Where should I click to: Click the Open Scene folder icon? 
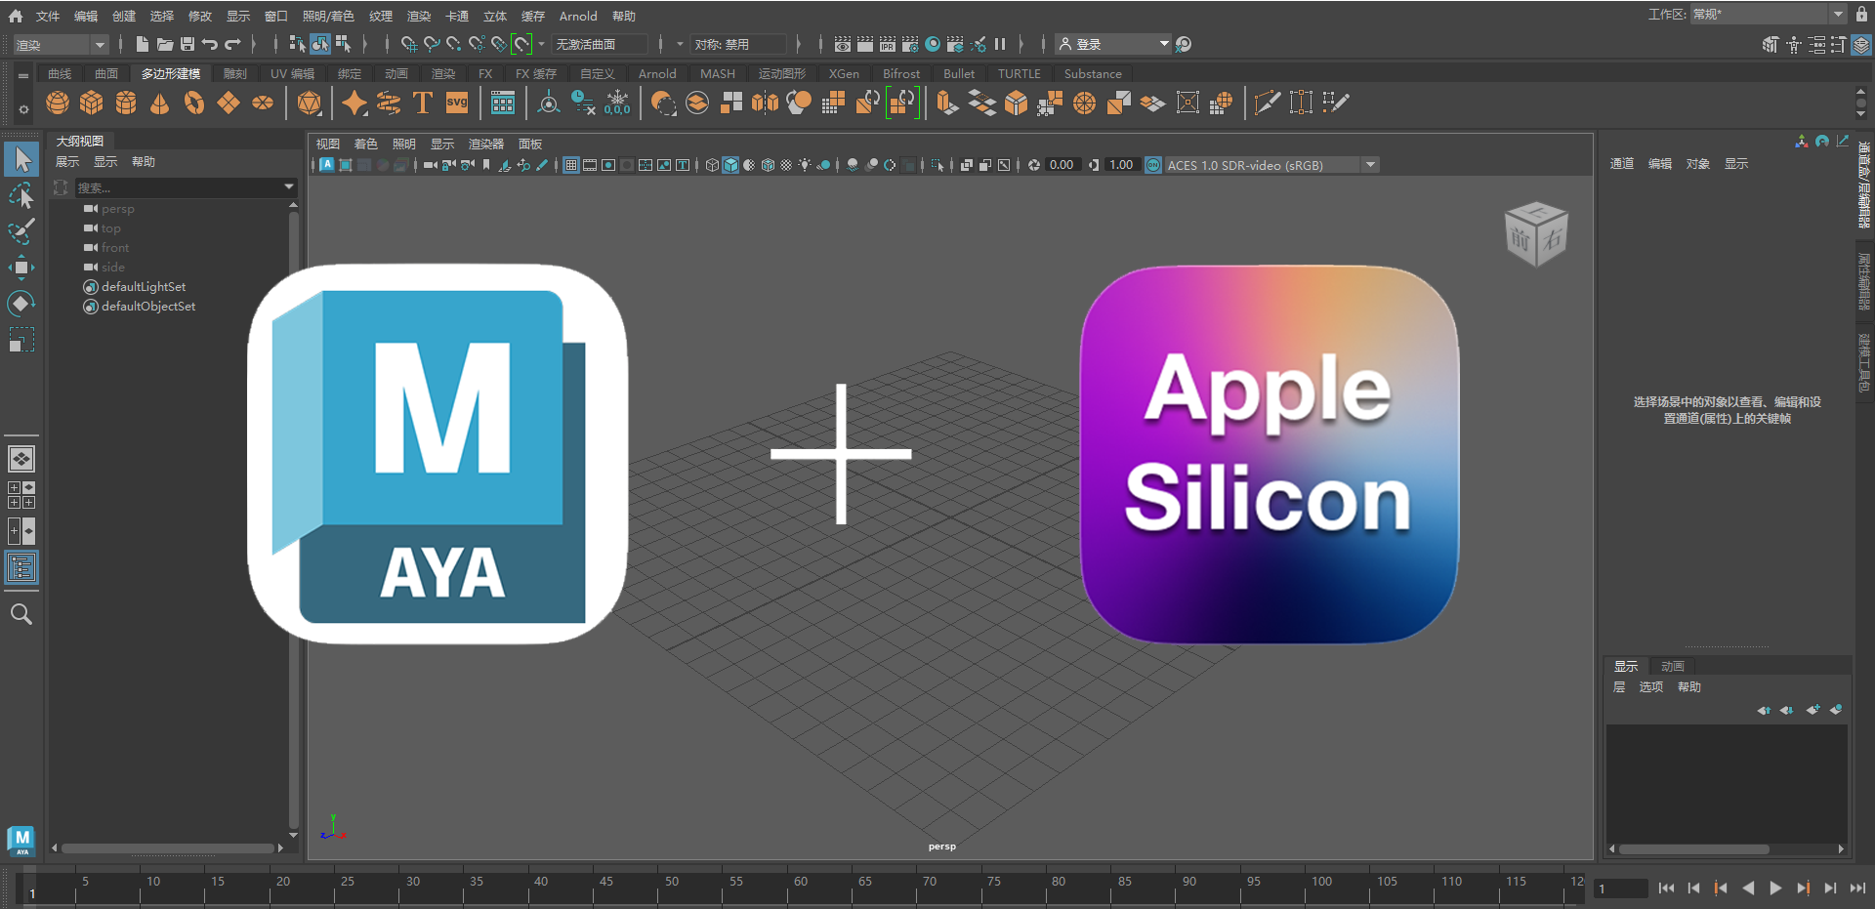(165, 44)
